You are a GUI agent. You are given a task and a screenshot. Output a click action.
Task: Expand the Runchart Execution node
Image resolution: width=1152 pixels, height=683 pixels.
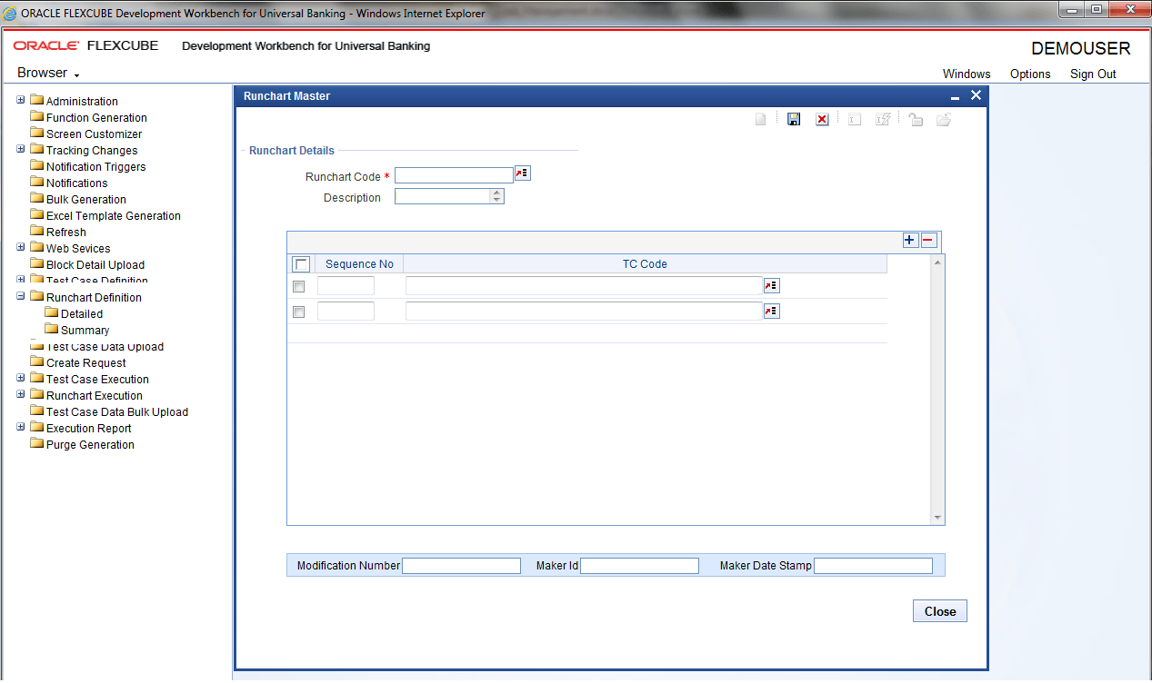[21, 394]
